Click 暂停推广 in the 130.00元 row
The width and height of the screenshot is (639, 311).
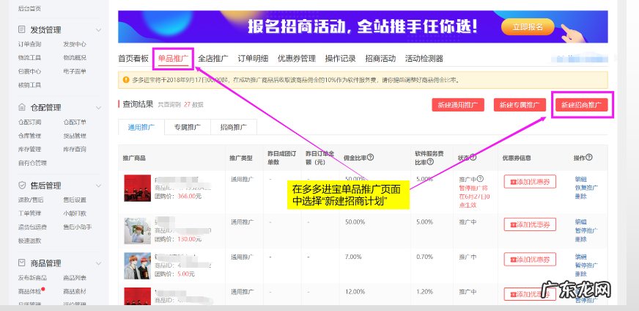coord(586,230)
